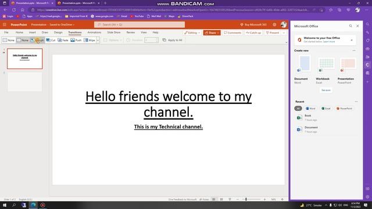This screenshot has width=372, height=209.
Task: Click the Search box in PowerPoint
Action: (x=139, y=24)
